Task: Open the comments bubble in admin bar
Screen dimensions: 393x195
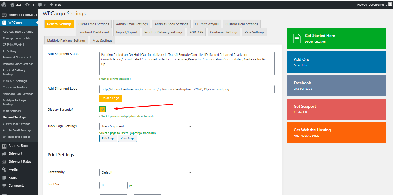Action: click(x=40, y=5)
